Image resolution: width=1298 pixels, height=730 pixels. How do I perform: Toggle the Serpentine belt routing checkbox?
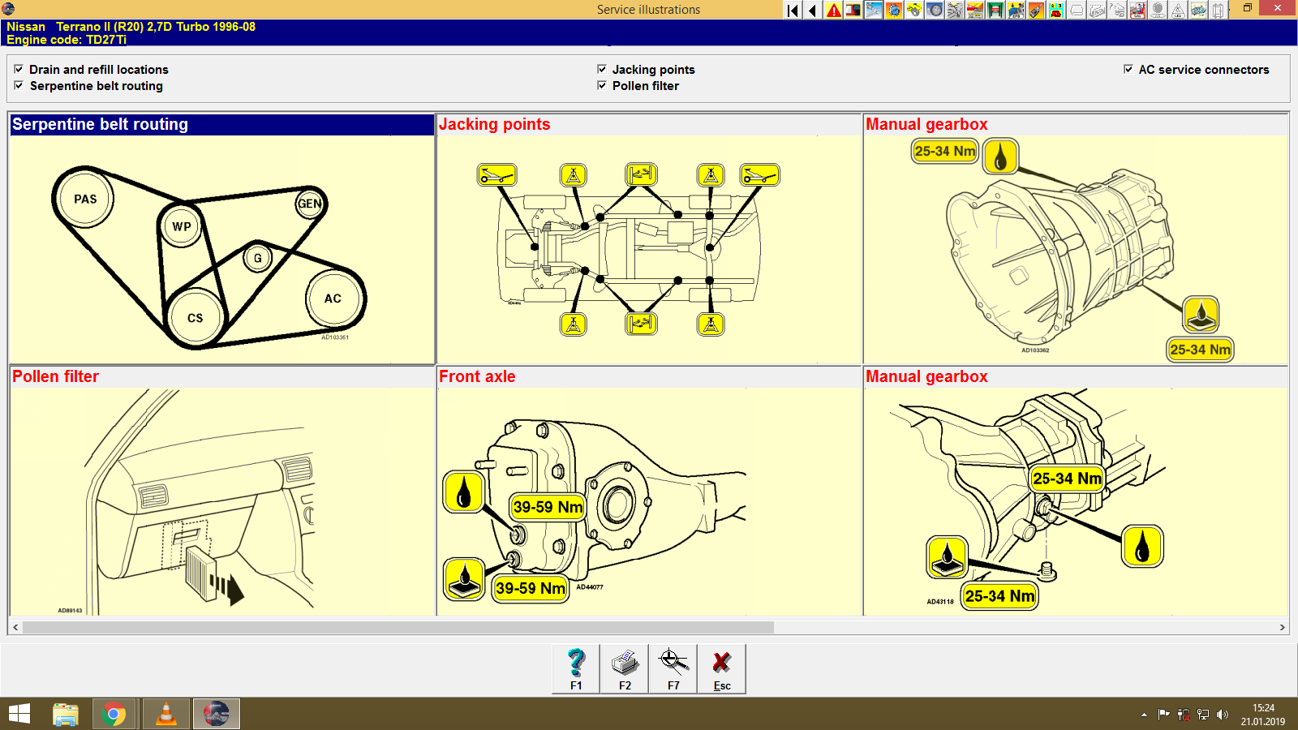click(19, 86)
